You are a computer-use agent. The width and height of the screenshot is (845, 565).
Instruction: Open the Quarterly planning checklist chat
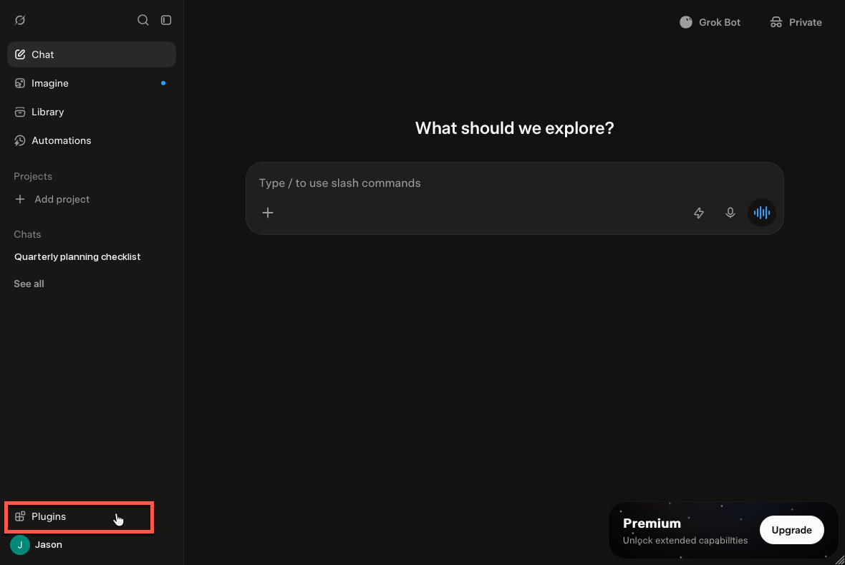pos(77,256)
